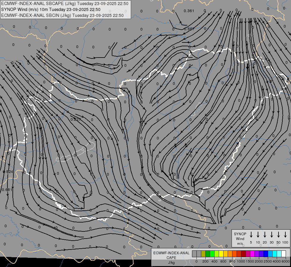Click the 6000 tick label on color scale
This screenshot has width=291, height=267.
285,261
